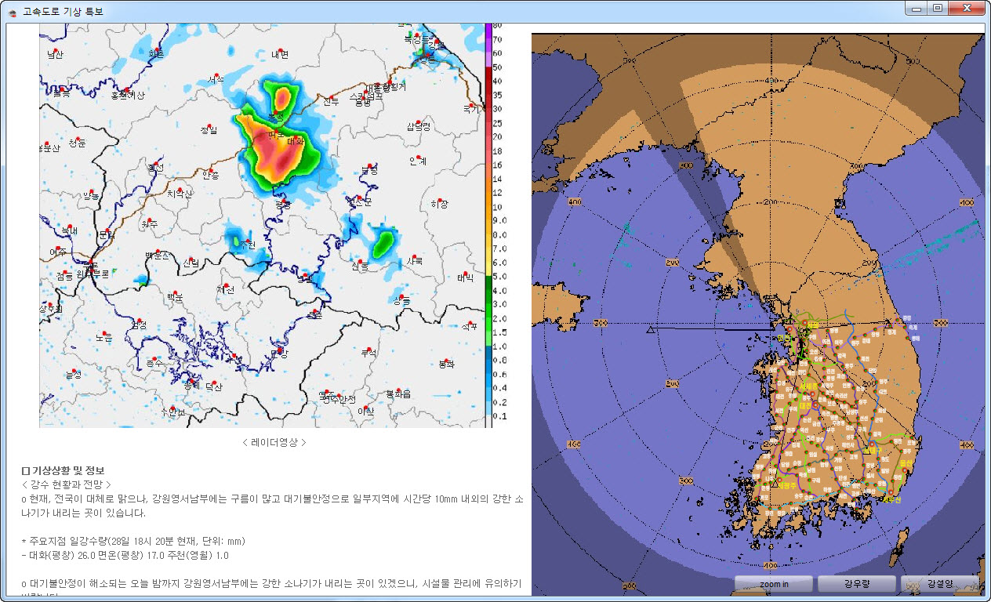Click the 안흥 station label on the radar
Screen dimensions: 991x602
click(x=210, y=174)
